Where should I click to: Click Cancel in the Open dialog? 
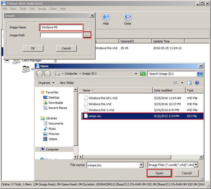pyautogui.click(x=187, y=173)
